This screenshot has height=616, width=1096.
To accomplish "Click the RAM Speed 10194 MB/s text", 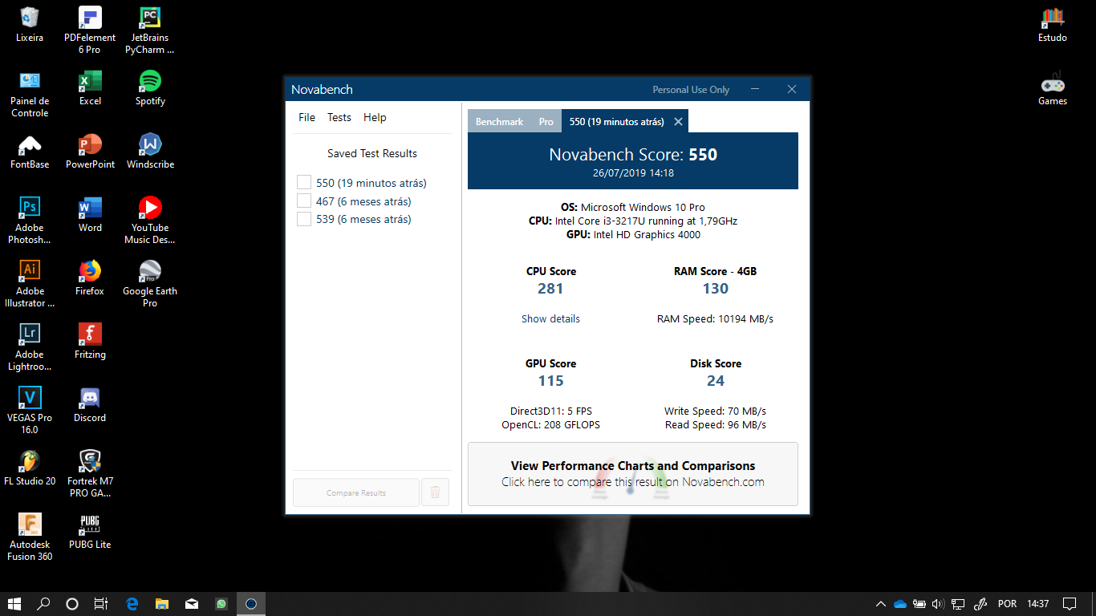I will click(716, 318).
